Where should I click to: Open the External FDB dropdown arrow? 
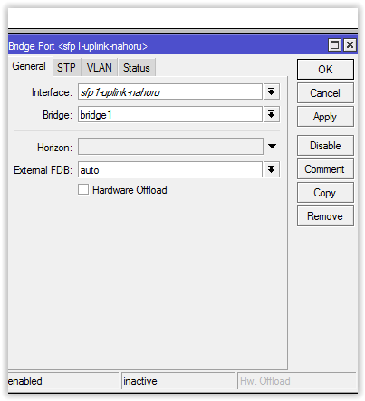272,169
